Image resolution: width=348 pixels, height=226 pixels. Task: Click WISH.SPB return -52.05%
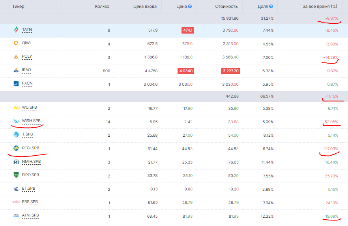click(331, 122)
